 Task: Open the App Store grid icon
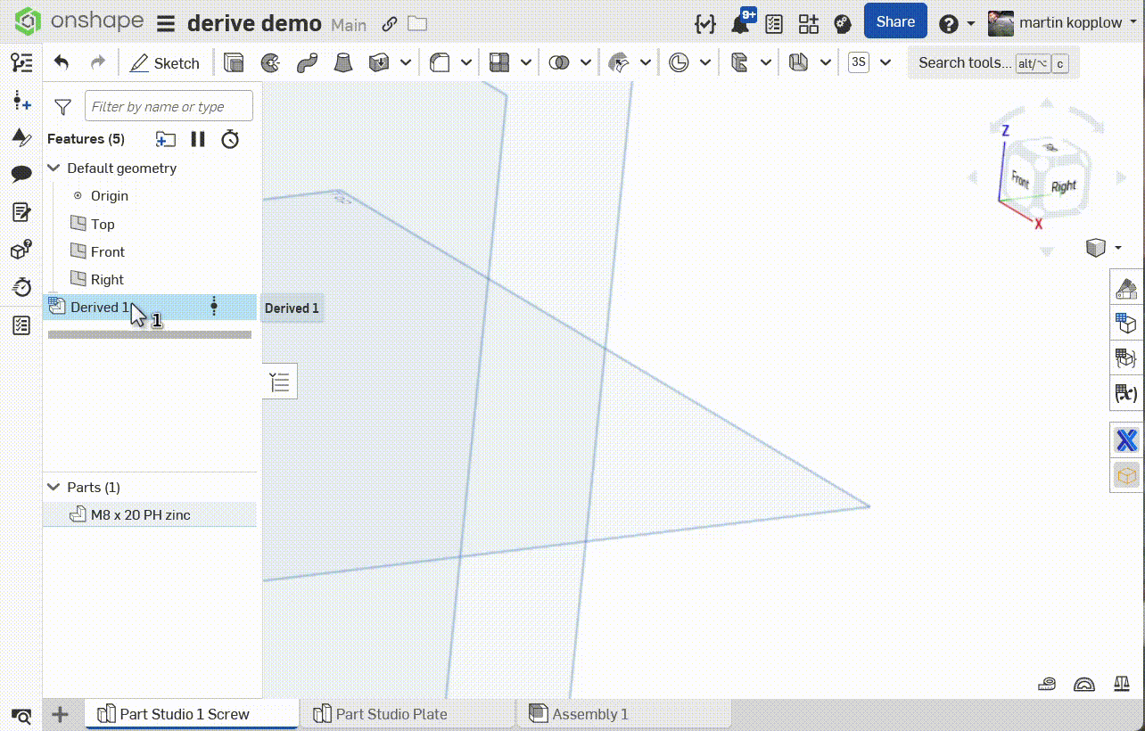[808, 23]
